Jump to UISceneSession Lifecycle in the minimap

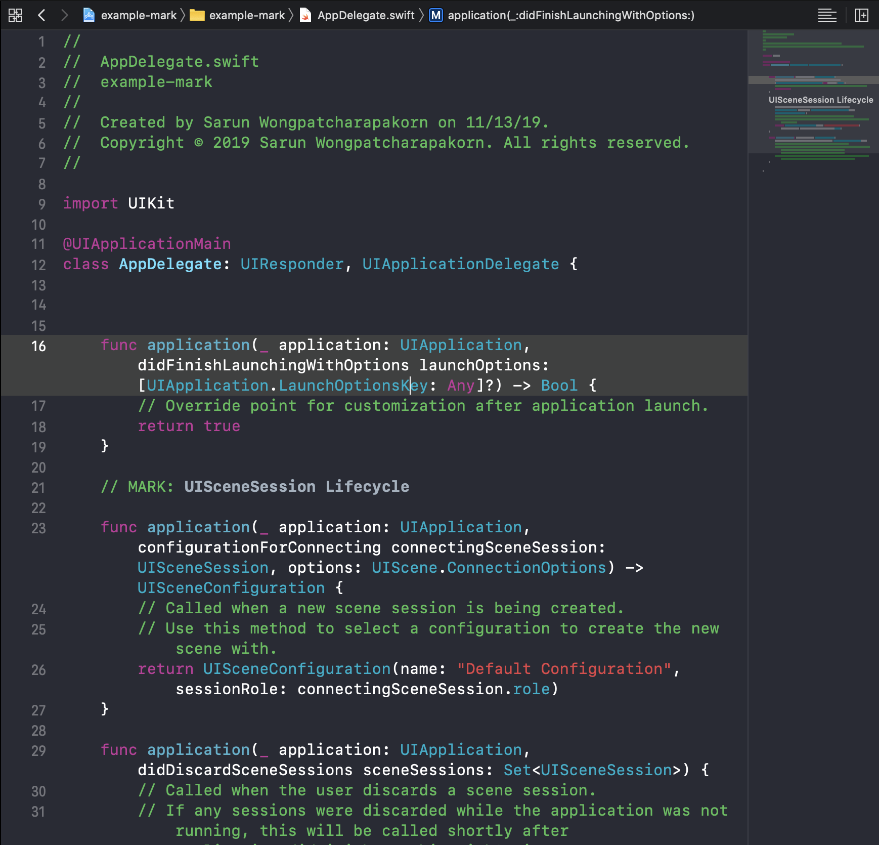click(820, 100)
